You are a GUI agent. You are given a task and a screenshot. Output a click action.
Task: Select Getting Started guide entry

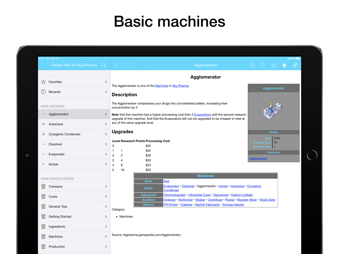click(74, 216)
